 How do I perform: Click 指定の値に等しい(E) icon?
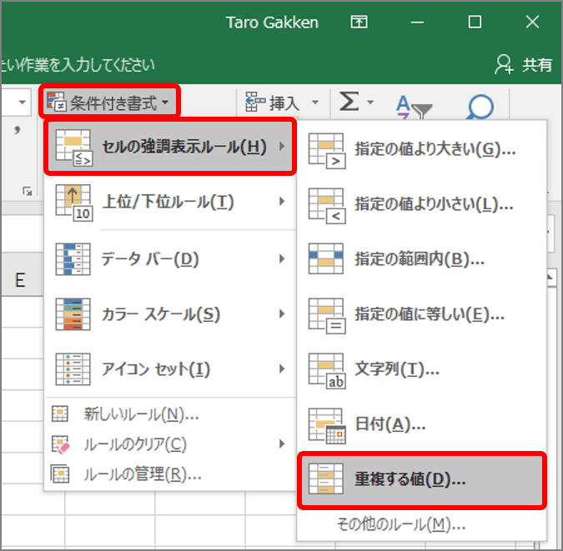327,316
